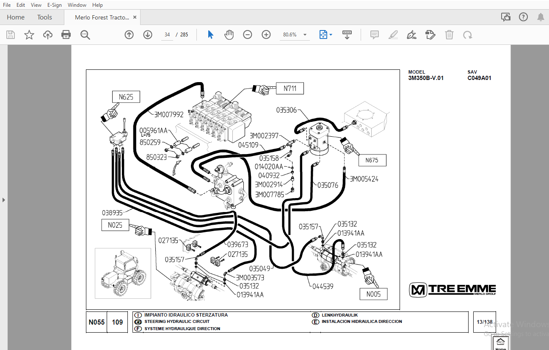Image resolution: width=549 pixels, height=350 pixels.
Task: Open the find text magnifier tool
Action: [x=85, y=35]
